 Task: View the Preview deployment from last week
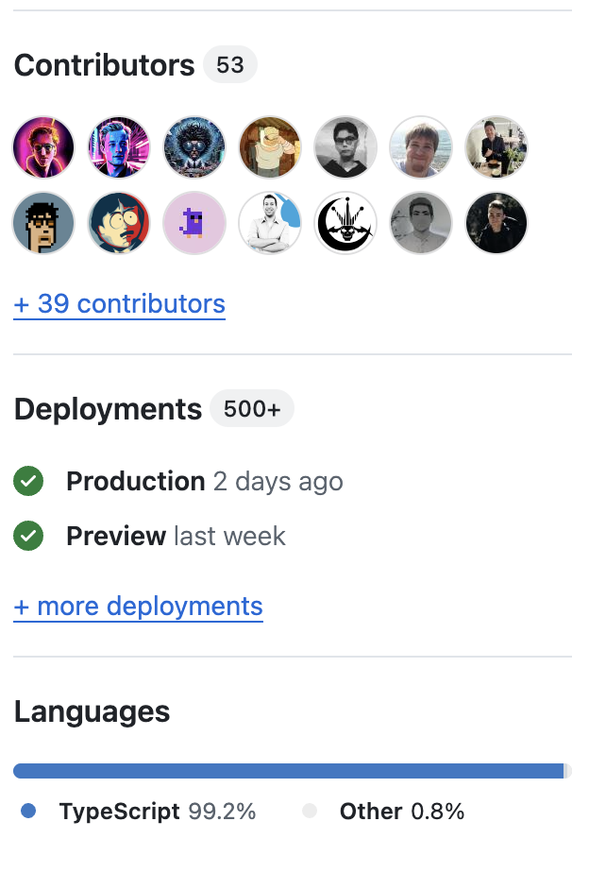point(115,537)
